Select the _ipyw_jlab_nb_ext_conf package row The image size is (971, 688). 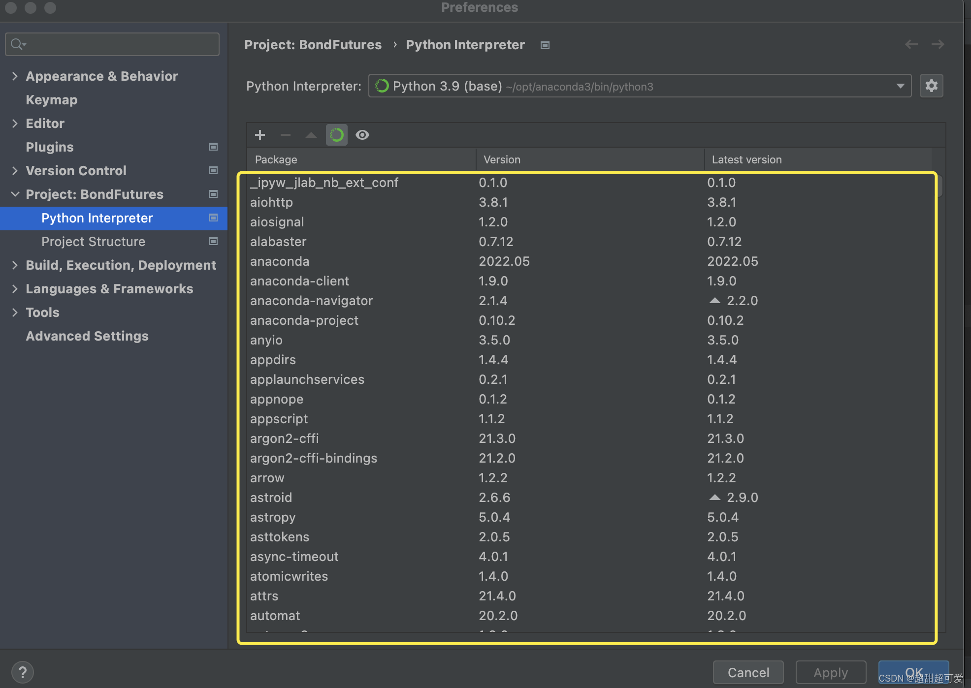[589, 183]
